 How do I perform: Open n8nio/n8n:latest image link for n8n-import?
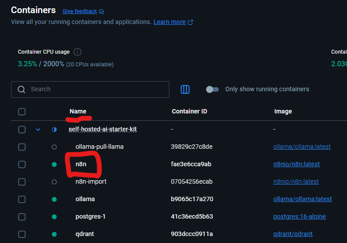pyautogui.click(x=296, y=181)
